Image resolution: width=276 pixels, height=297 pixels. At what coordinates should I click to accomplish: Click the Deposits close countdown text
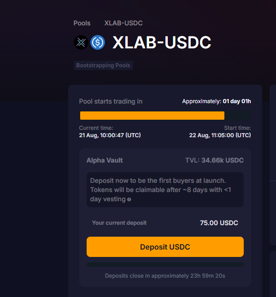coord(165,276)
